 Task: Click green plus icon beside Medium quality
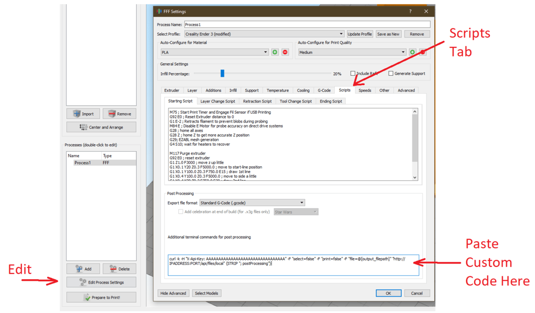(412, 52)
